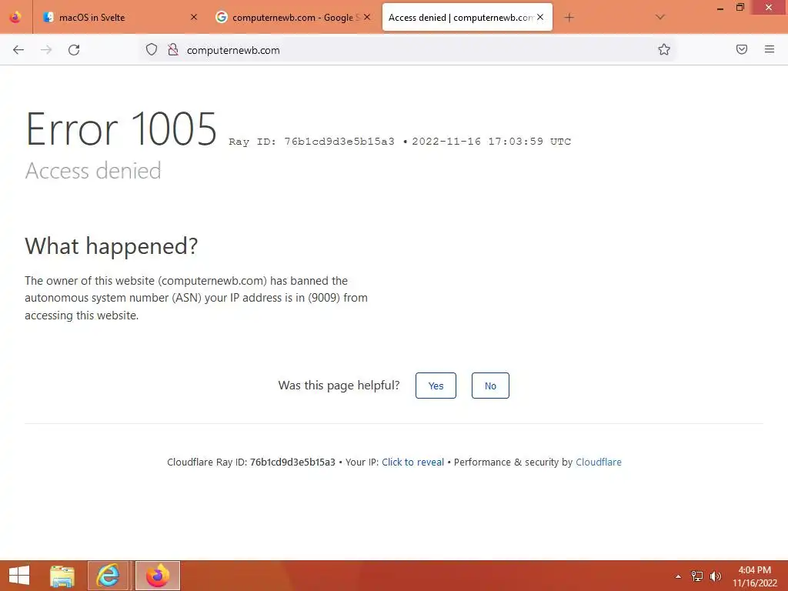This screenshot has width=788, height=591.
Task: Answer Yes to page helpful question
Action: click(x=436, y=386)
